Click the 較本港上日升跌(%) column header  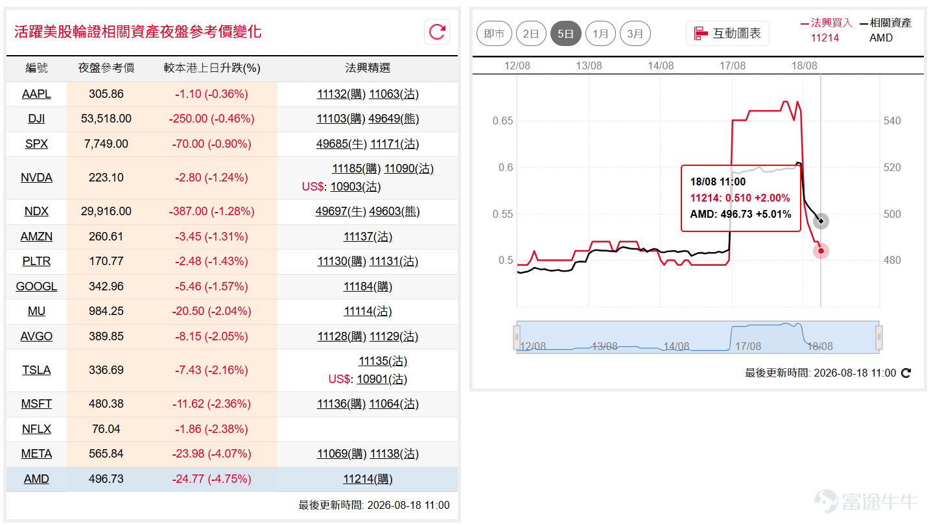pos(211,68)
